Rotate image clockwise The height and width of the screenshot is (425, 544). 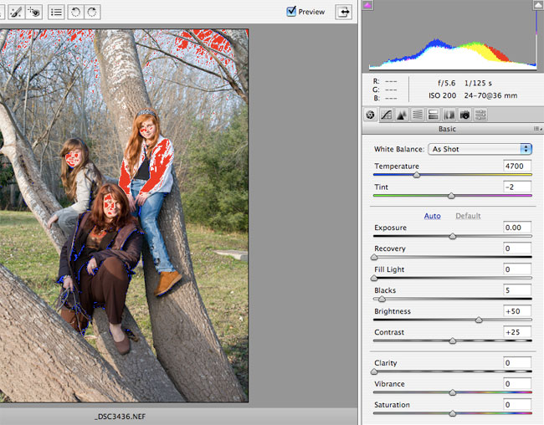(92, 12)
